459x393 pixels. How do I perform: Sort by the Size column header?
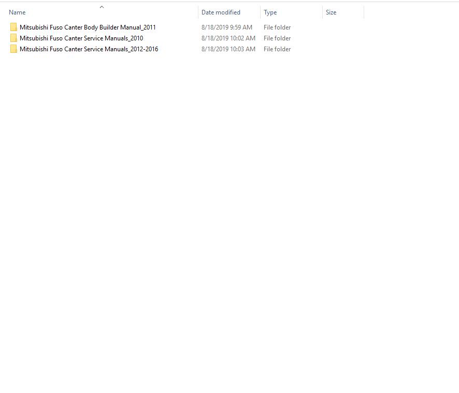331,12
